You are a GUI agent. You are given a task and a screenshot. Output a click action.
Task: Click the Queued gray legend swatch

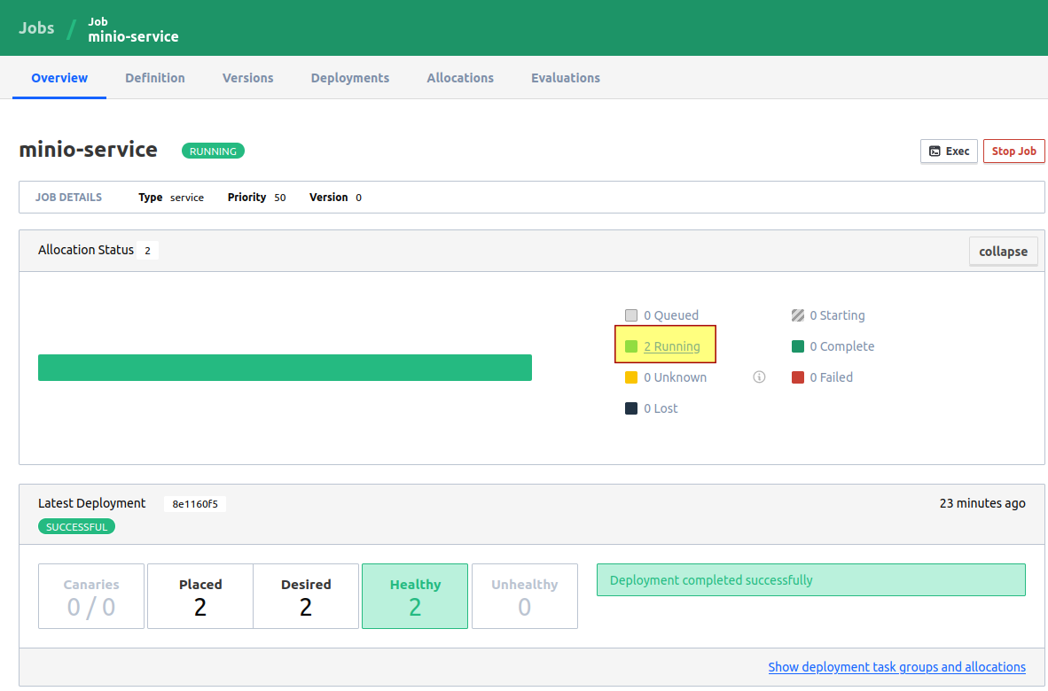pyautogui.click(x=631, y=315)
